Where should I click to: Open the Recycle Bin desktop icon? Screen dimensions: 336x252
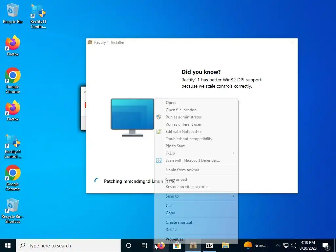(x=13, y=13)
